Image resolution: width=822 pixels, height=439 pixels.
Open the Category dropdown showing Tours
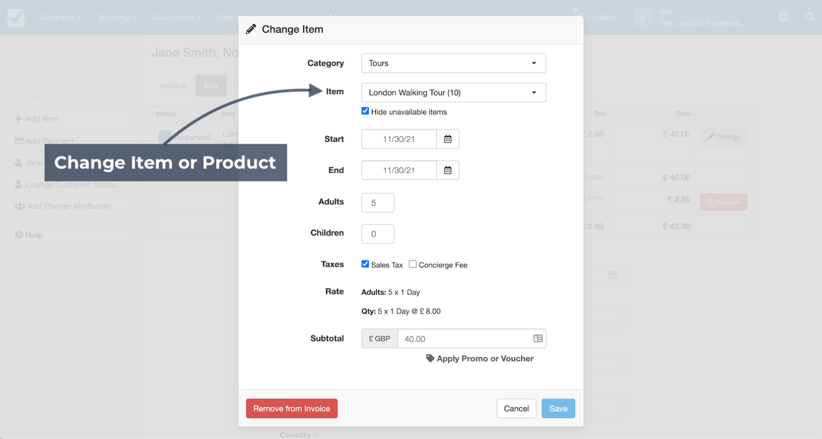click(x=454, y=63)
